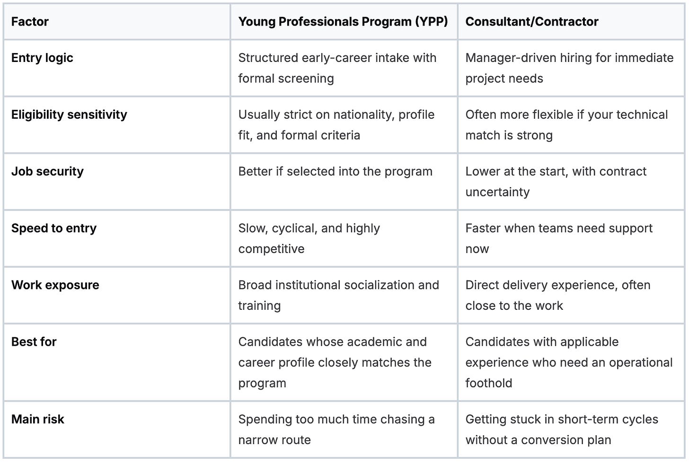This screenshot has width=689, height=463.
Task: Click the 'Candidates with applicable experience' cell
Action: (x=569, y=362)
